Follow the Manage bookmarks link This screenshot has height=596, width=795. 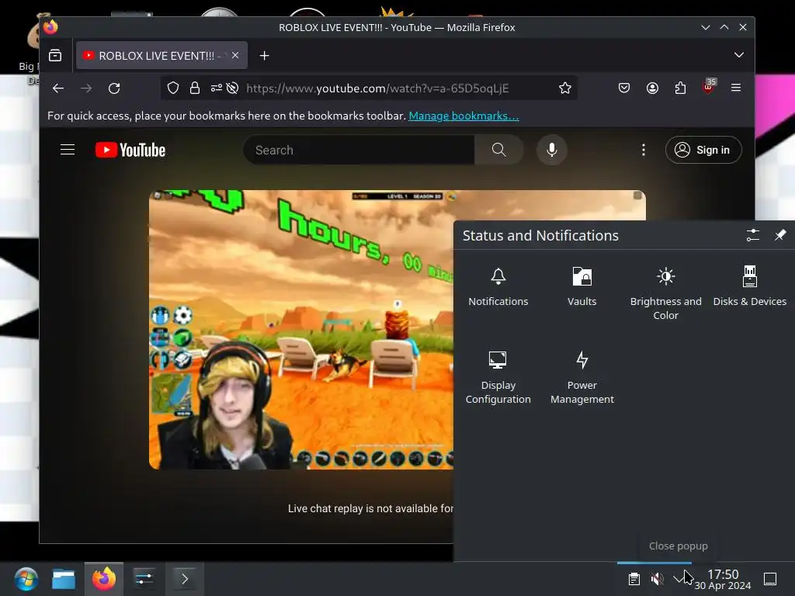pos(463,116)
